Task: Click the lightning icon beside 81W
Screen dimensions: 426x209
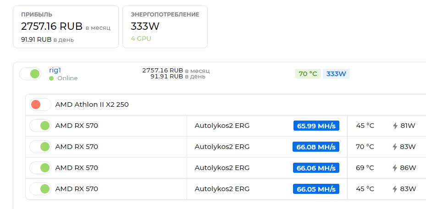Action: point(395,126)
